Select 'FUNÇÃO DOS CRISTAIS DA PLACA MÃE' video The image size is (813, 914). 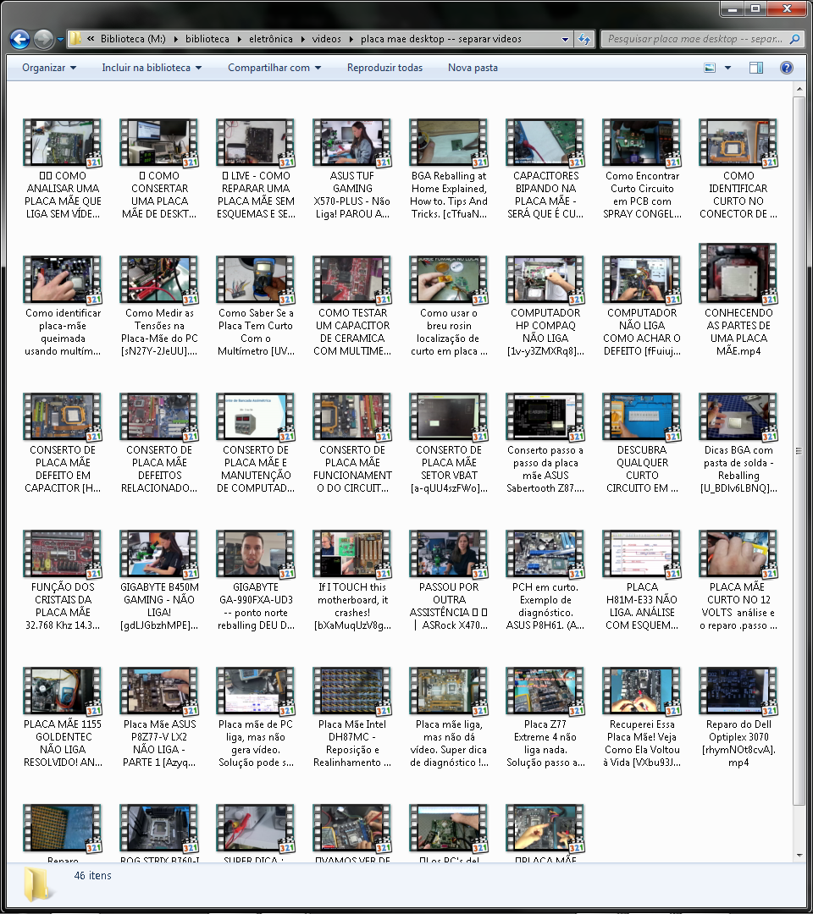(63, 580)
